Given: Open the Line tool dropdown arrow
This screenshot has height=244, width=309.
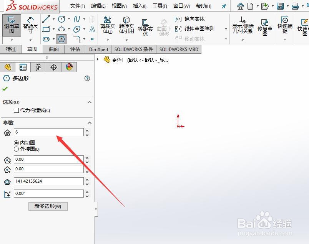Looking at the screenshot, I should coord(53,19).
